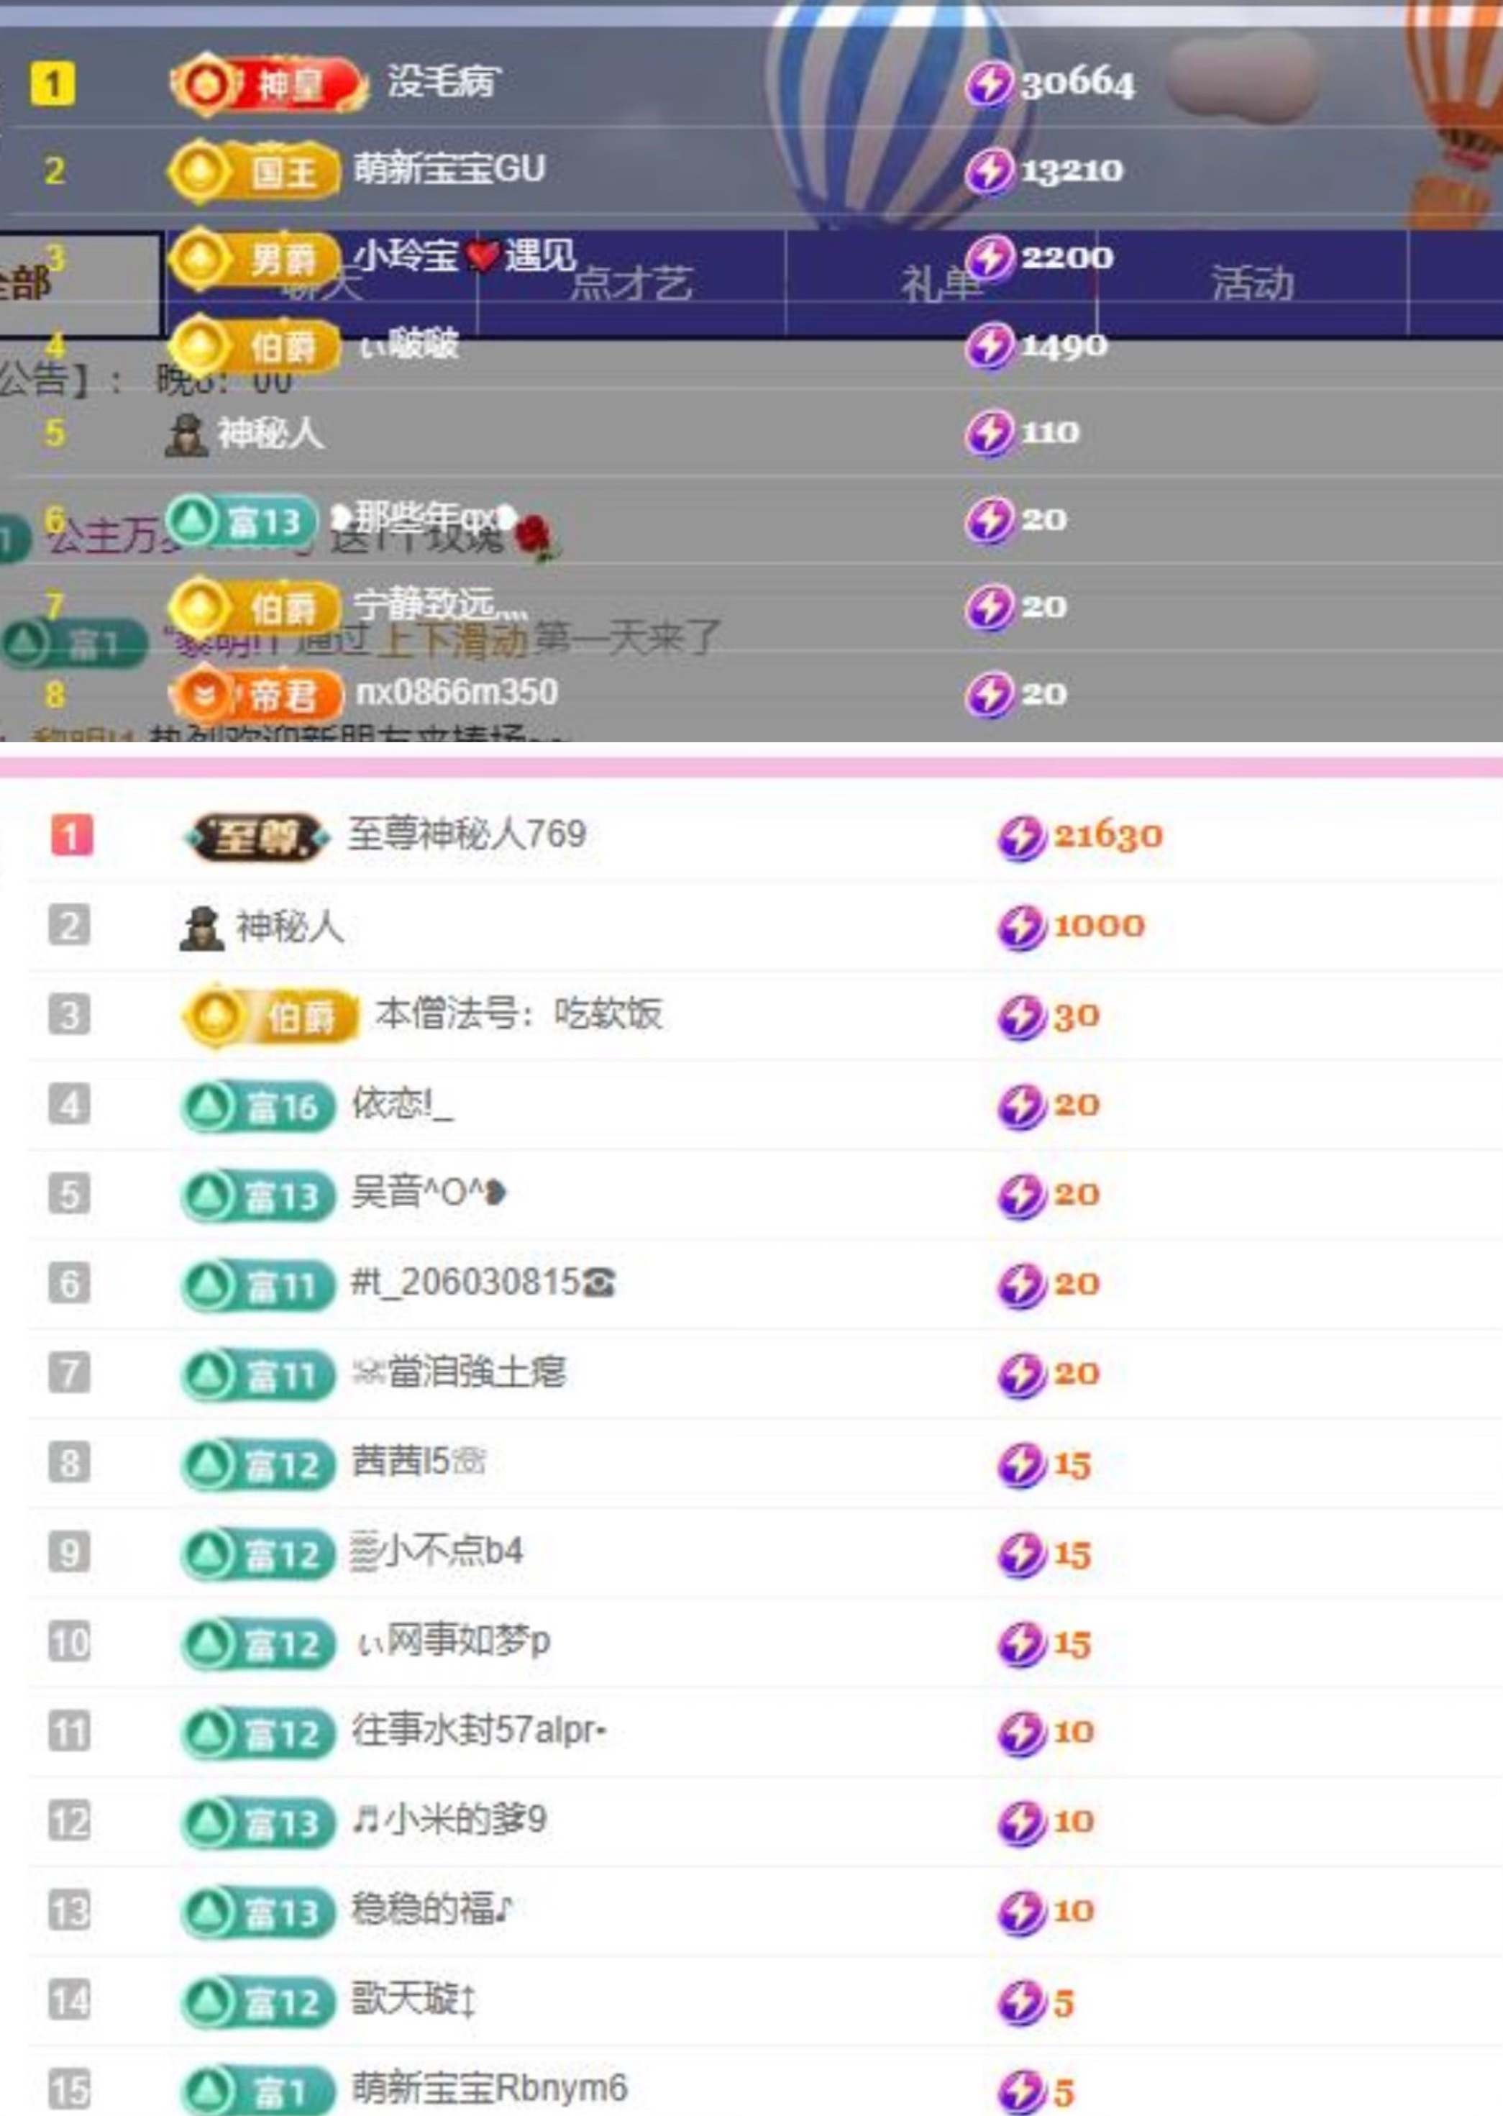Click the lightning coin icon beside 21630

click(x=1021, y=838)
